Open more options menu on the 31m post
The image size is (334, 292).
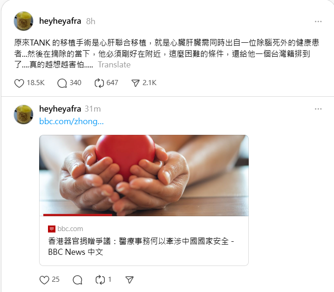coord(318,109)
